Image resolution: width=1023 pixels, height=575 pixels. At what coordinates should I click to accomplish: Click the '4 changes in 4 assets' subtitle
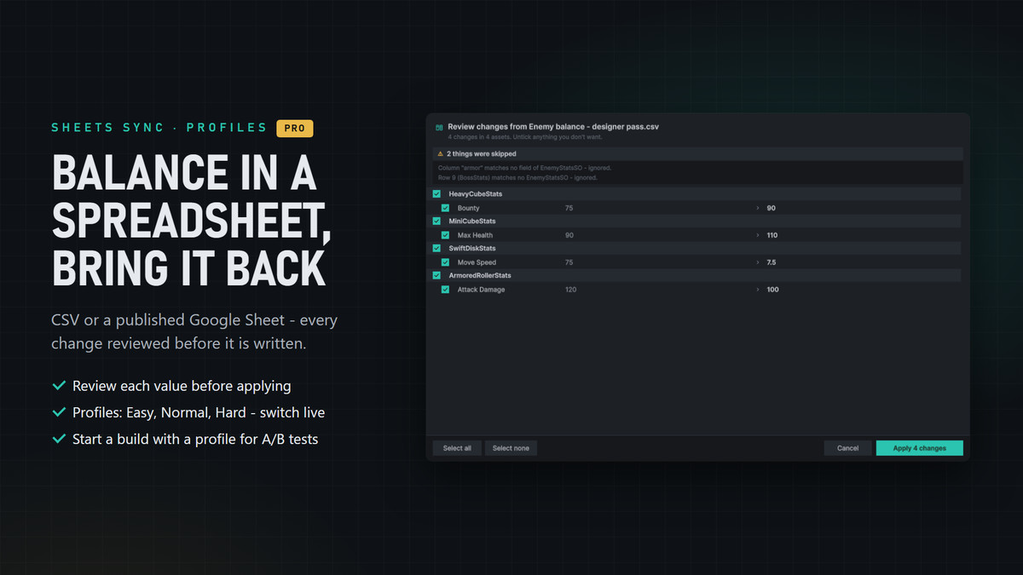click(x=526, y=137)
